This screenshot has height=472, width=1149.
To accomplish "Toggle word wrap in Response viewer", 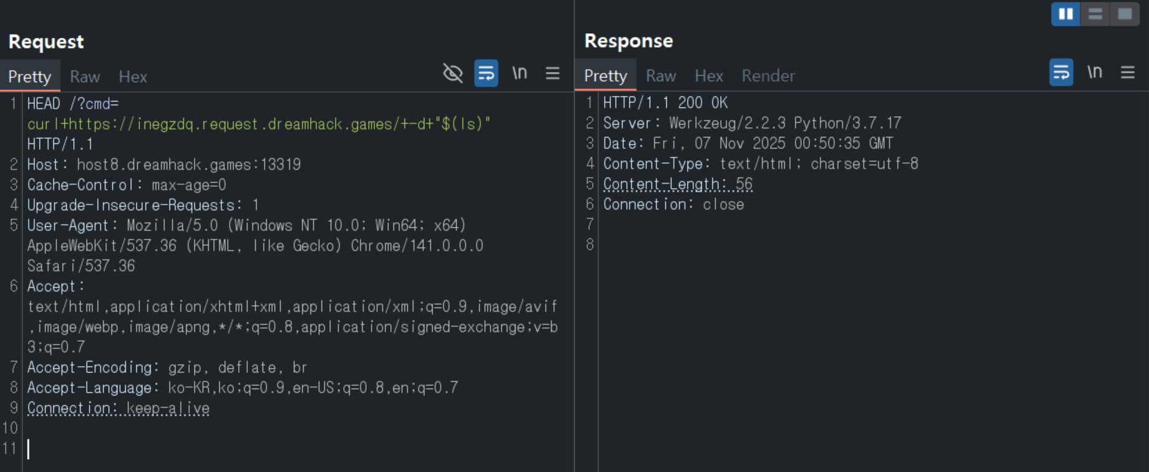I will pos(1061,73).
